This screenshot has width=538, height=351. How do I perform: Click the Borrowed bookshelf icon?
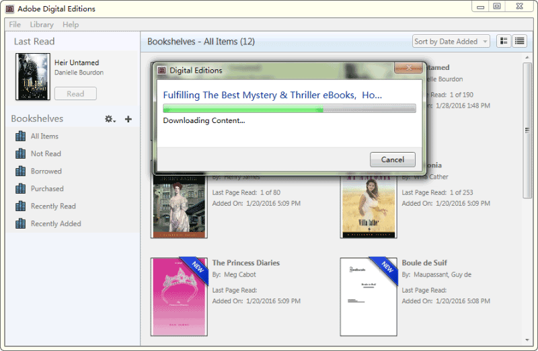point(20,171)
